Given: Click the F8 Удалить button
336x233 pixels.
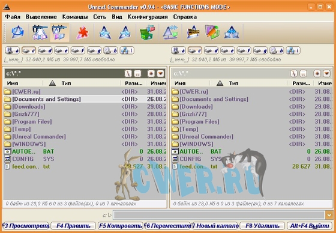Looking at the screenshot, I should point(262,226).
